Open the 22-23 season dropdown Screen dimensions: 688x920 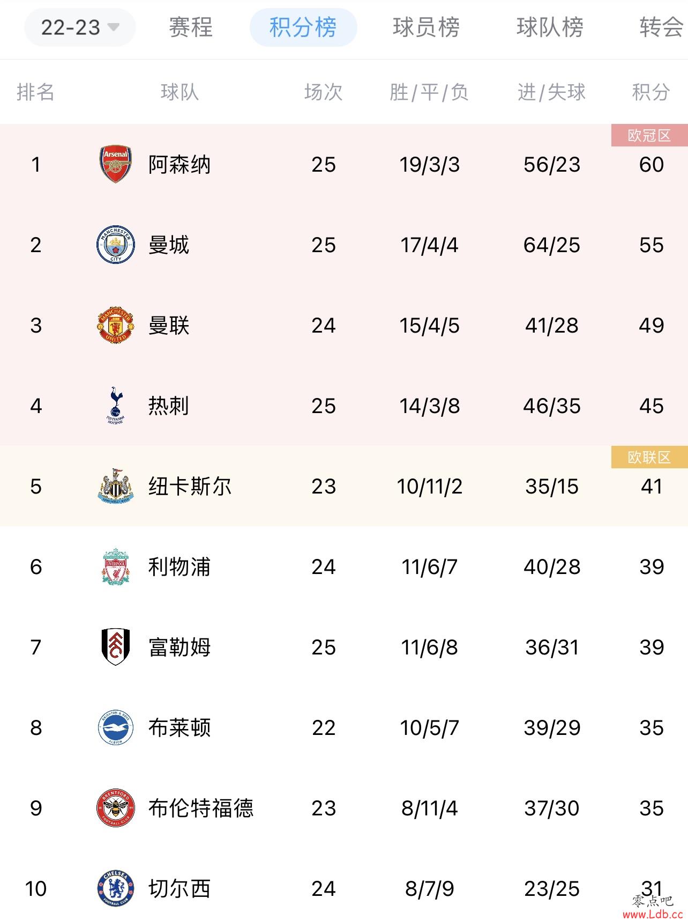point(80,27)
